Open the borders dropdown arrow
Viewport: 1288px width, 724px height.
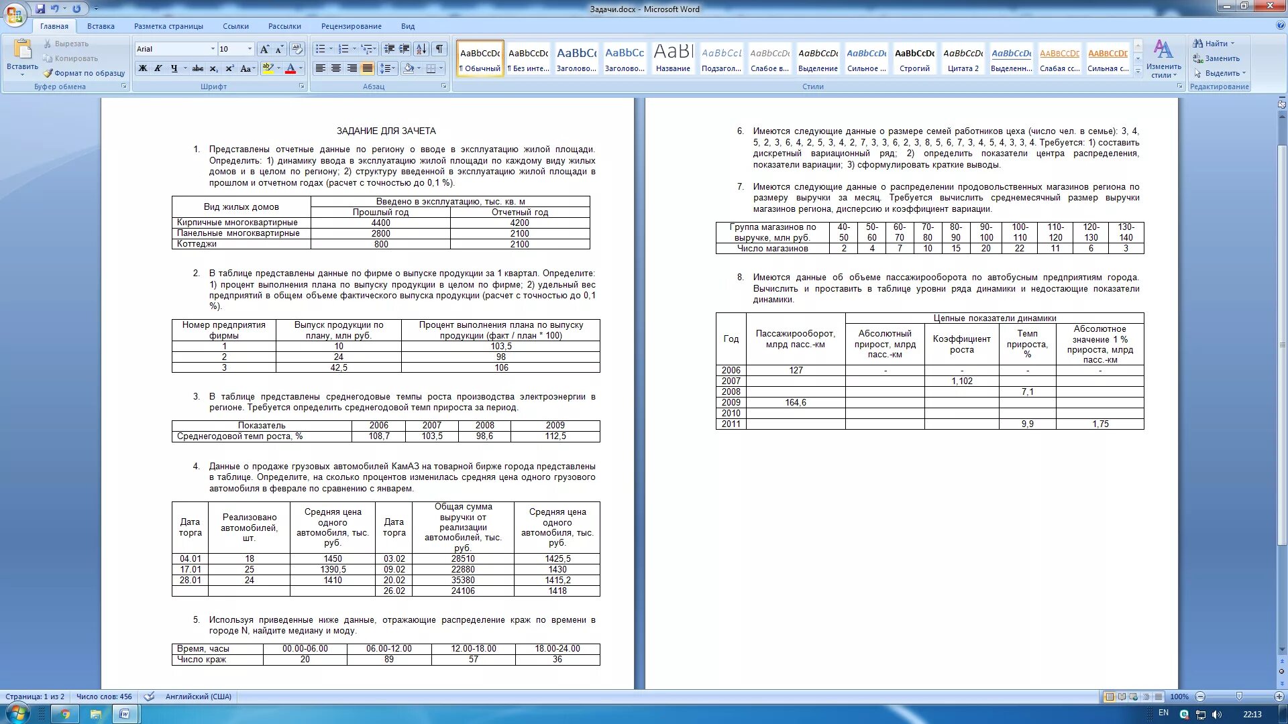pyautogui.click(x=441, y=68)
